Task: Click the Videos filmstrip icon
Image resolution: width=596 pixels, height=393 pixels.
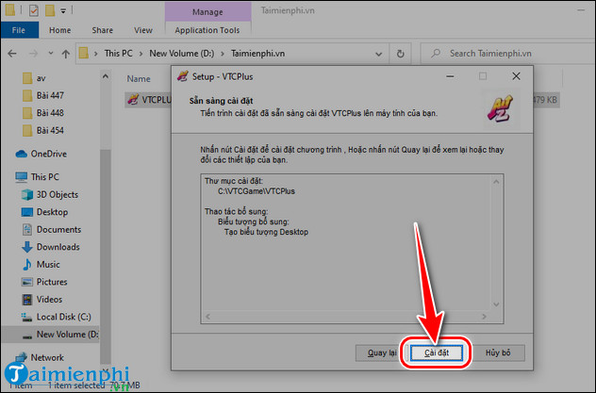Action: point(27,300)
